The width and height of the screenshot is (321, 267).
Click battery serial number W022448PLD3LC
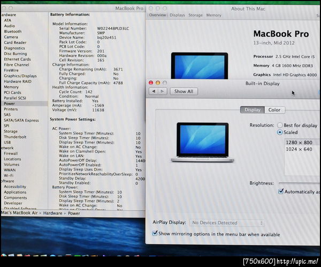click(113, 28)
